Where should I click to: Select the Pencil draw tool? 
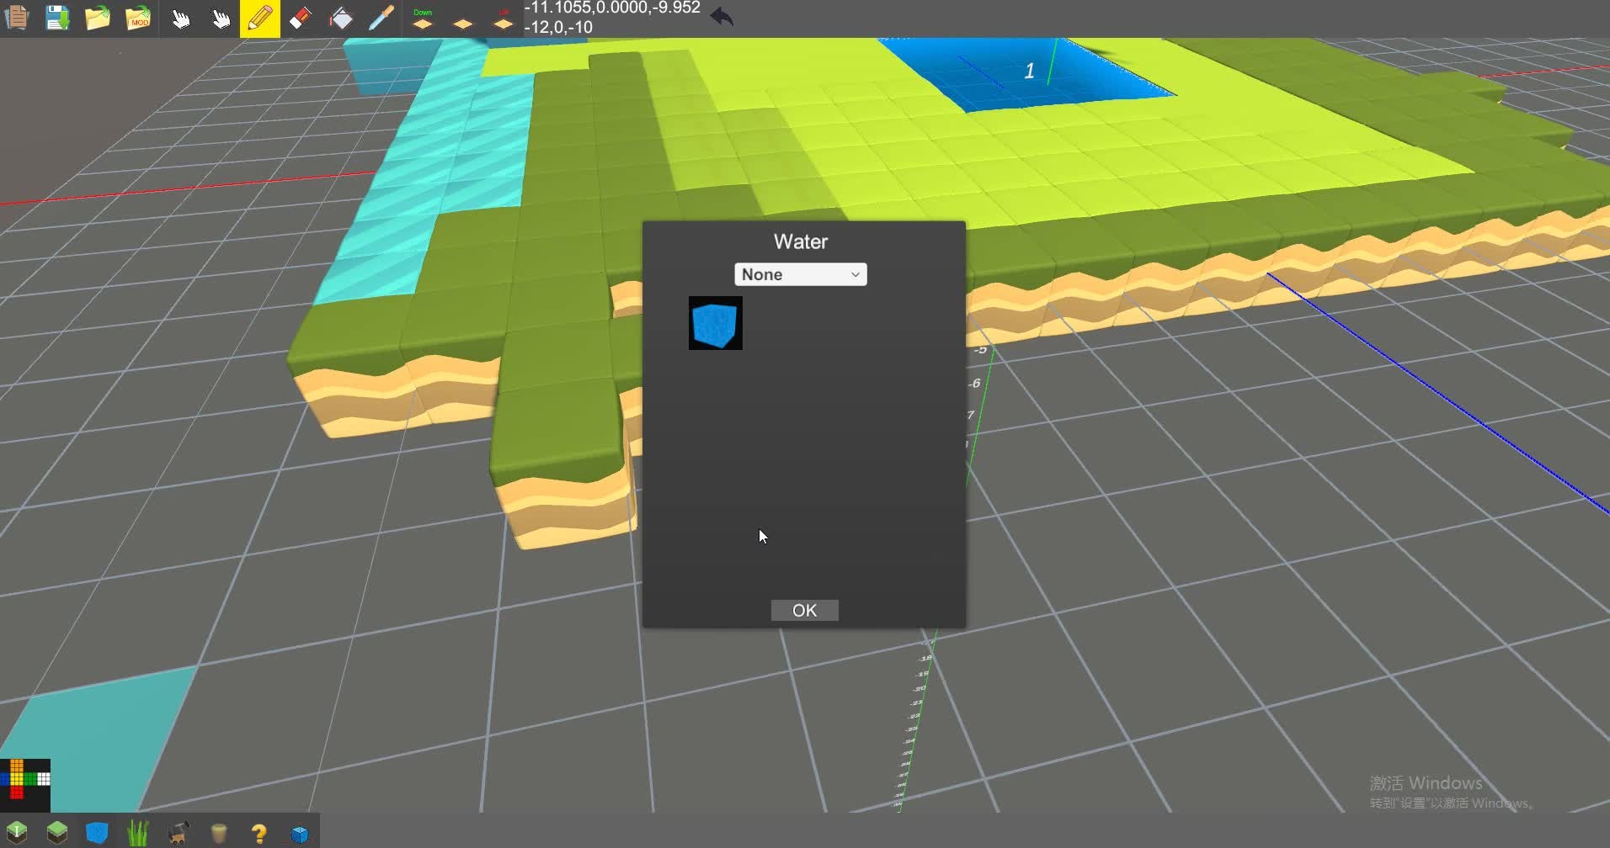pos(260,18)
